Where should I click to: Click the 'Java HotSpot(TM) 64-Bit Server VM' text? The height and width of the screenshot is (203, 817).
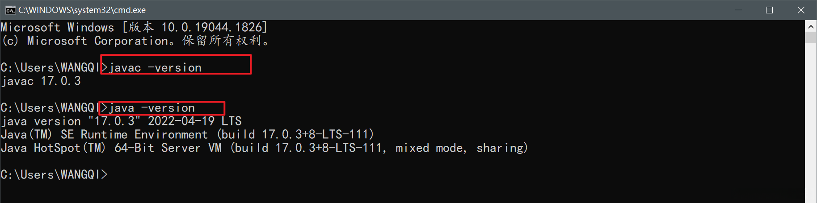(x=111, y=148)
